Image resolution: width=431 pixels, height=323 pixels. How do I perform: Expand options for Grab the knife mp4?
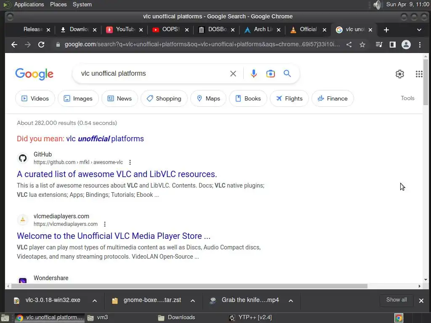pyautogui.click(x=291, y=301)
